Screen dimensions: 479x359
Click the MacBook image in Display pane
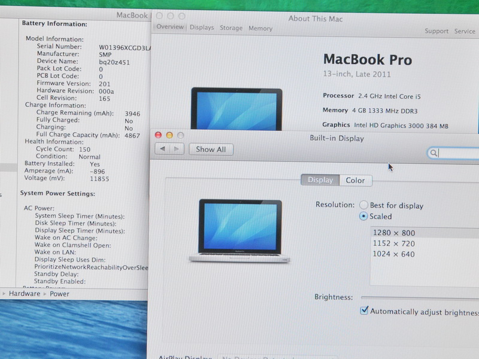click(239, 231)
